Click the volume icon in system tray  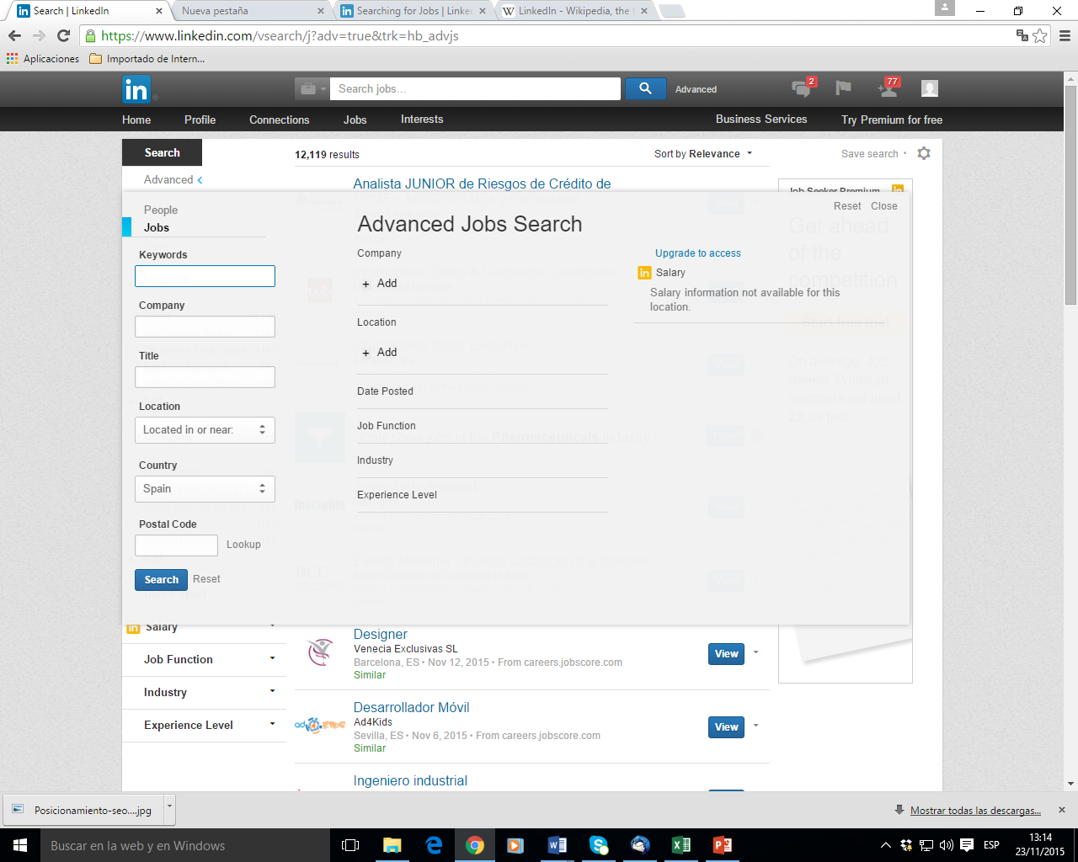tap(946, 845)
